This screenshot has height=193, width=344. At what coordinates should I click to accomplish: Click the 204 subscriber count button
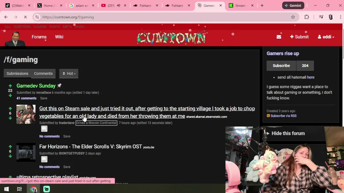pyautogui.click(x=305, y=66)
